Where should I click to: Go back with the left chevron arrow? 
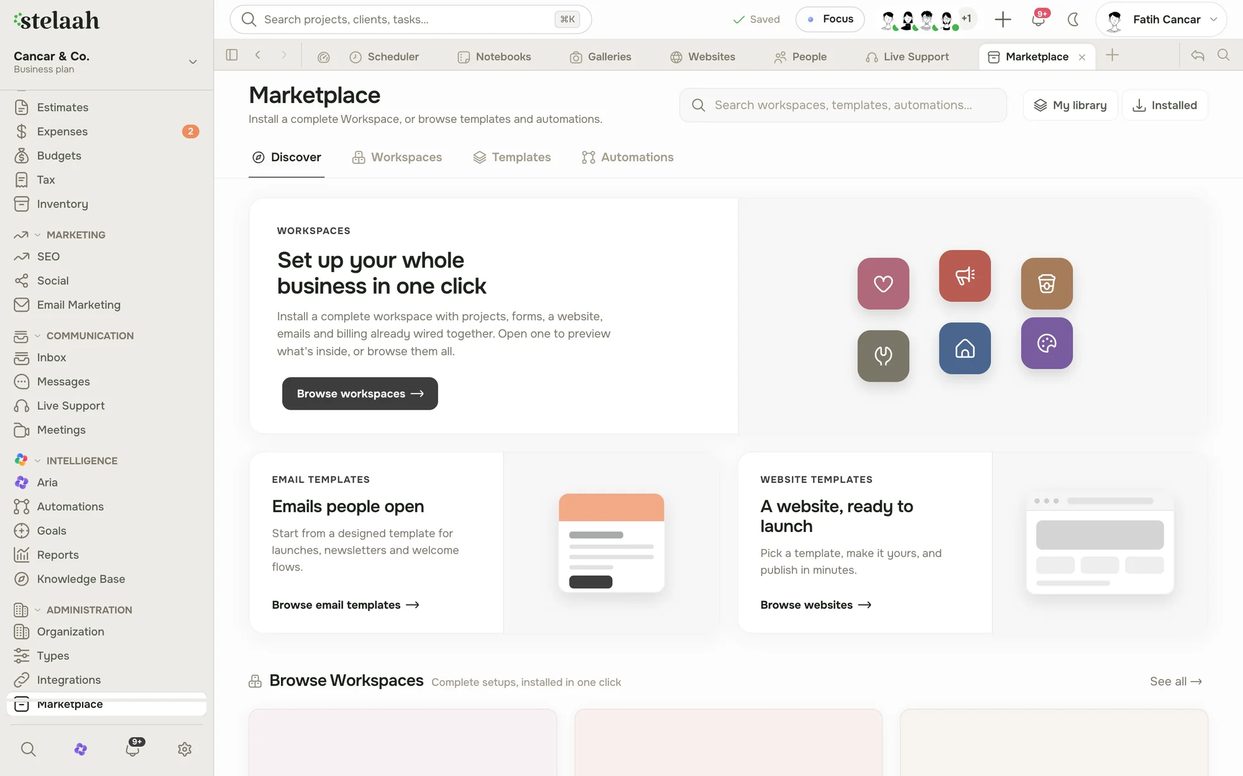pyautogui.click(x=258, y=55)
